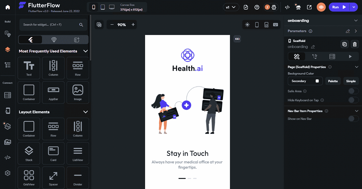
Task: Open the App Settings gear in left sidebar
Action: (7, 173)
